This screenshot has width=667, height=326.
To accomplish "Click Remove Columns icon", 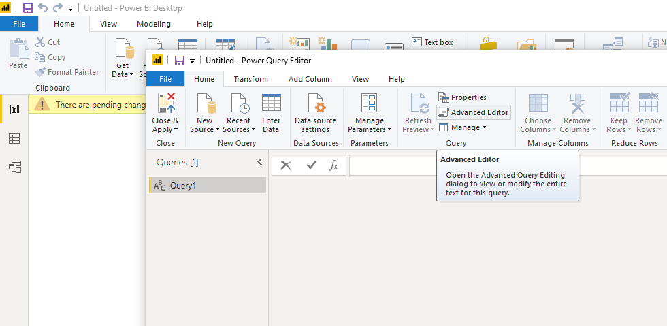I will click(577, 103).
